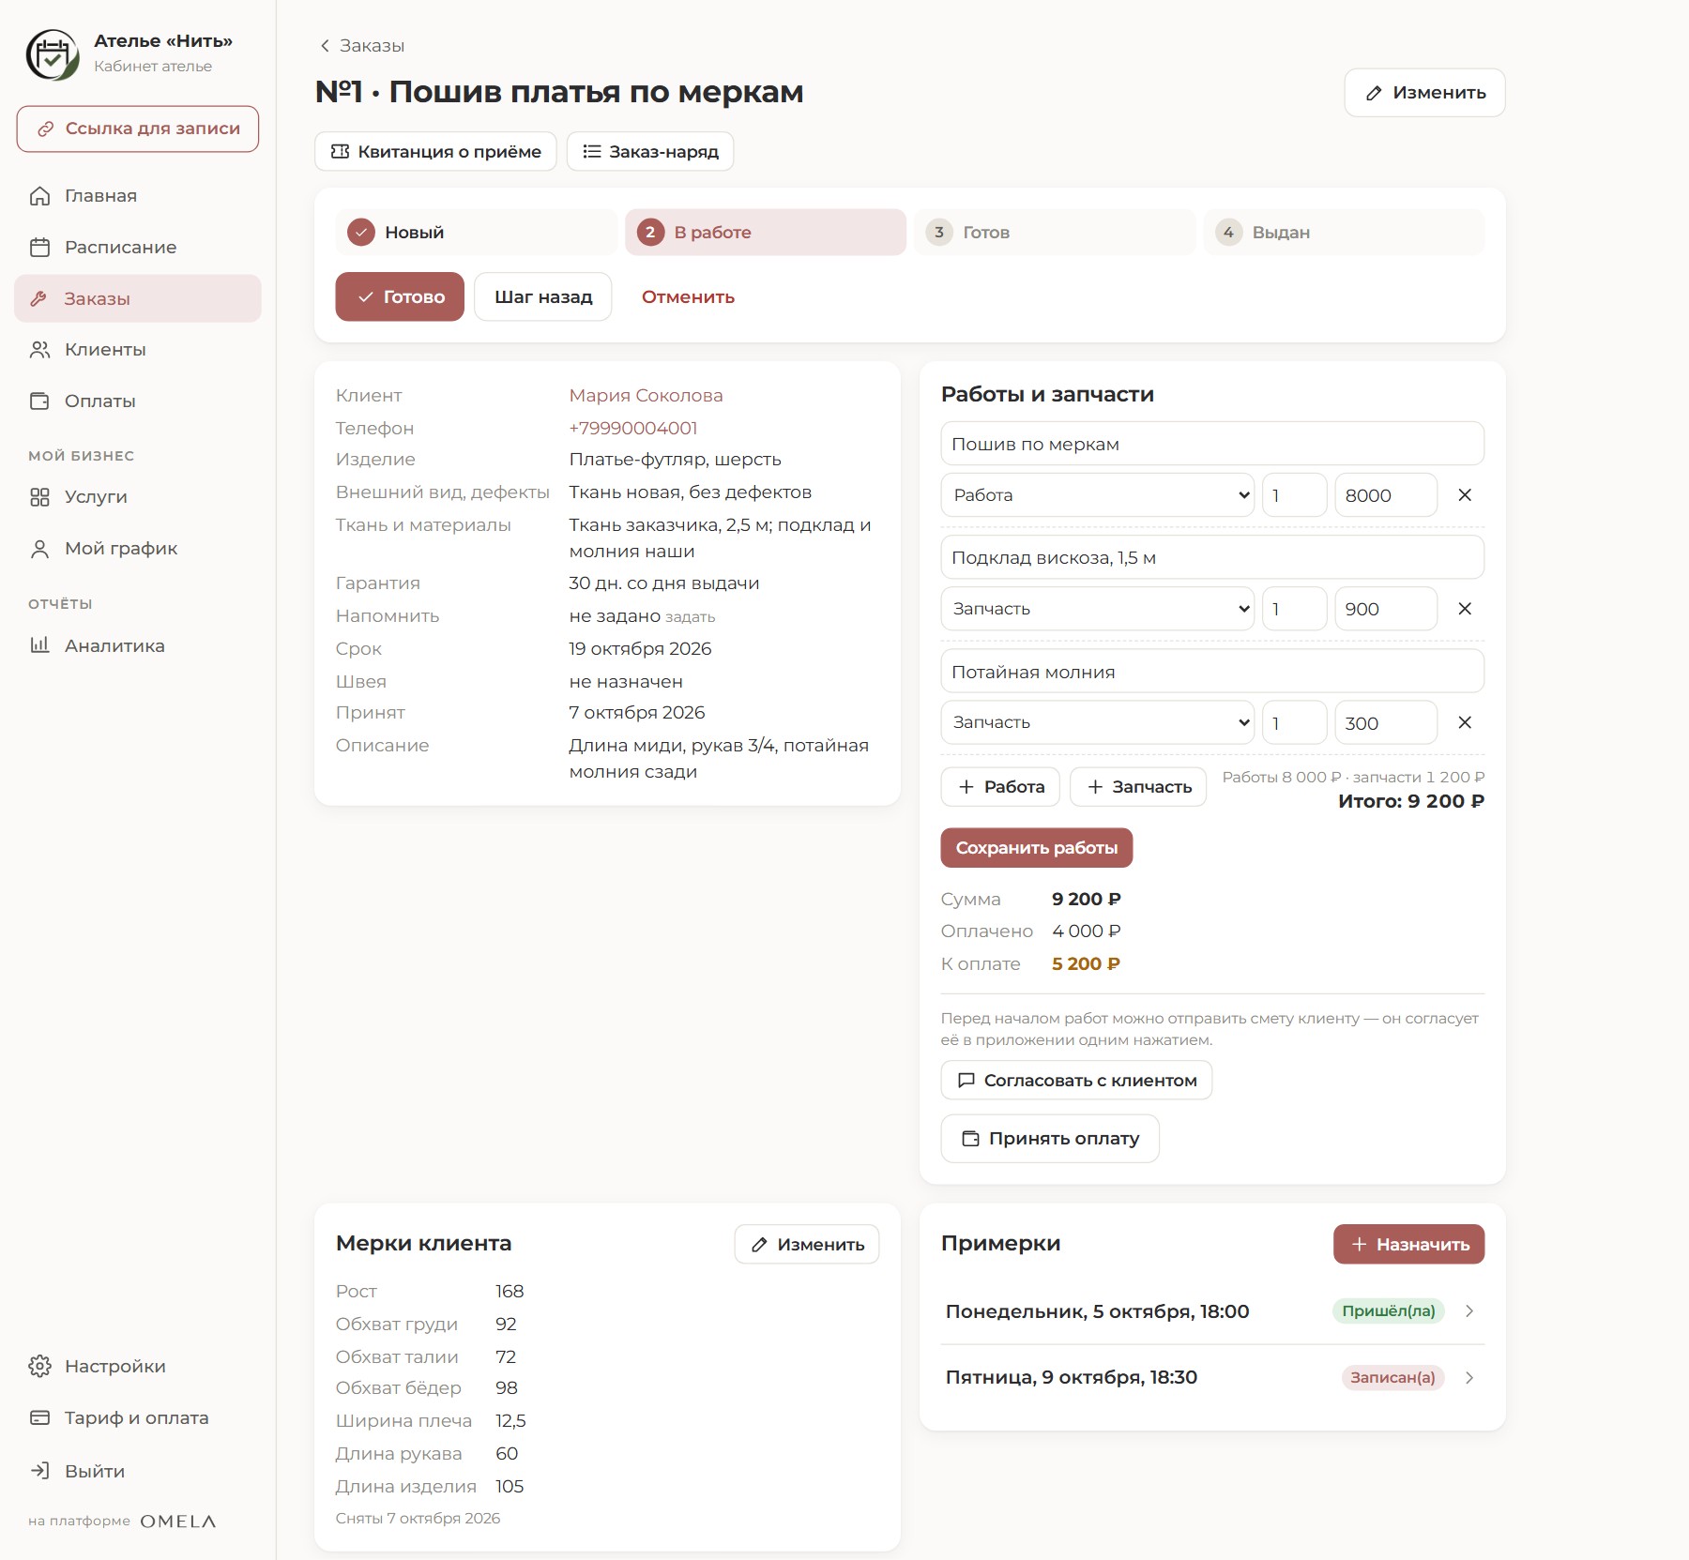This screenshot has width=1689, height=1560.
Task: Open Расписание in the sidebar
Action: point(137,248)
